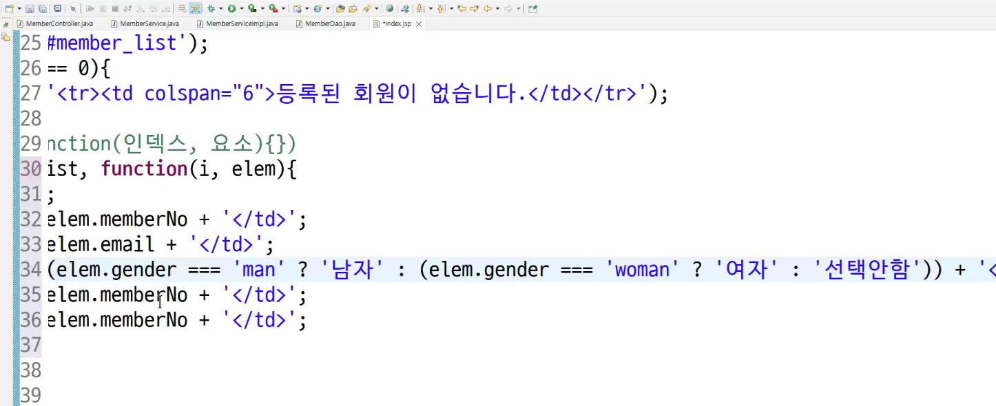Expand the Previous Annotation dropdown arrow
Screen dimensions: 996x406
452,9
